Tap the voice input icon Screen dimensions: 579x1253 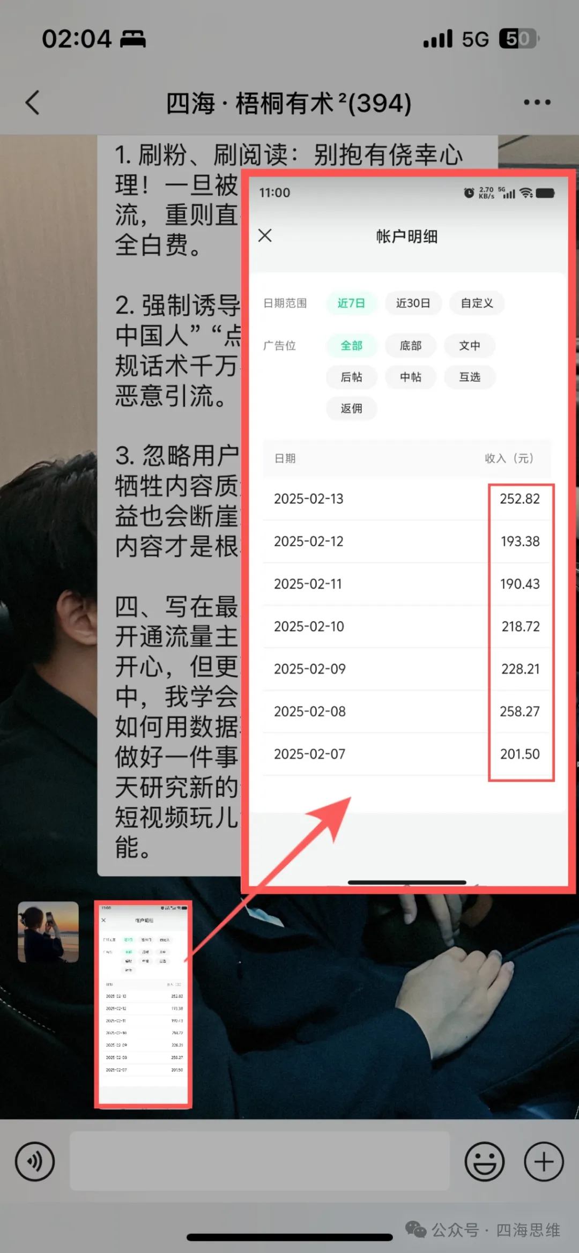[x=35, y=1161]
